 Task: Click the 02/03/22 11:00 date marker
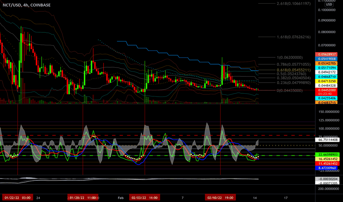145,198
